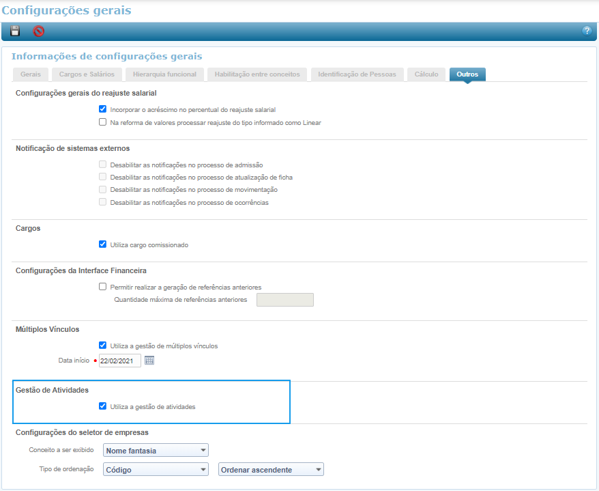Enable Permitir geração de referências anteriores
The width and height of the screenshot is (599, 491).
pyautogui.click(x=102, y=287)
